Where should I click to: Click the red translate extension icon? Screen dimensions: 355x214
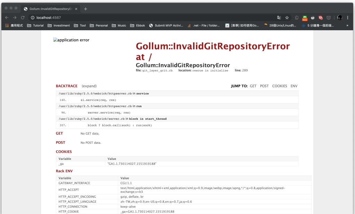pyautogui.click(x=321, y=18)
